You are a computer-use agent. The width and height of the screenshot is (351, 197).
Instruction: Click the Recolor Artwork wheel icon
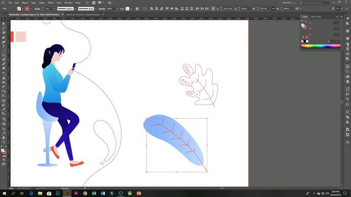[137, 9]
